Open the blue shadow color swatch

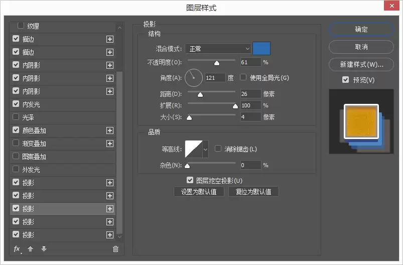point(261,49)
